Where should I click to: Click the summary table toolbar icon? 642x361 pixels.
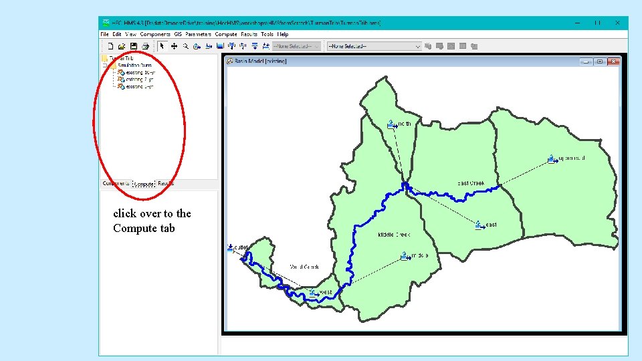(463, 46)
